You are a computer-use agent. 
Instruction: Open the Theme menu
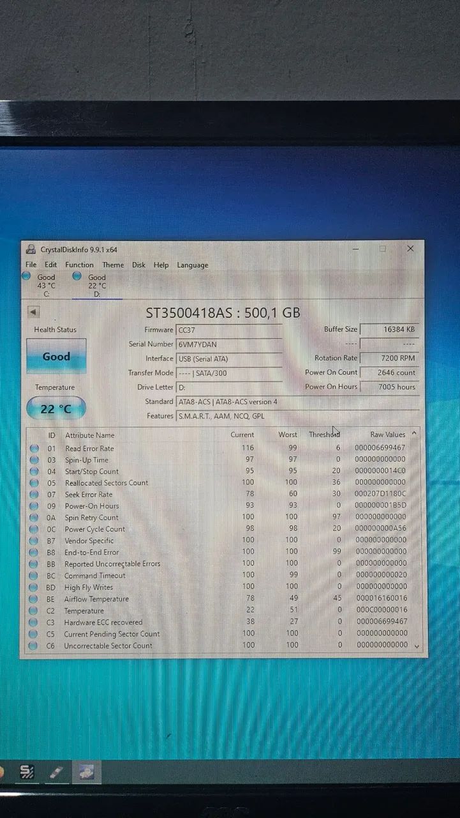pyautogui.click(x=113, y=265)
